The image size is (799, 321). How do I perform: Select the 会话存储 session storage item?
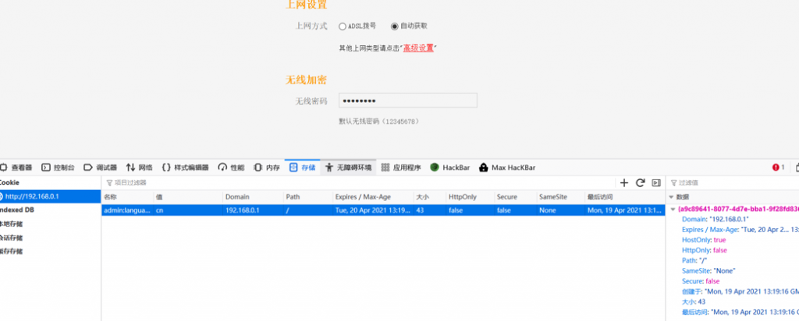(11, 238)
